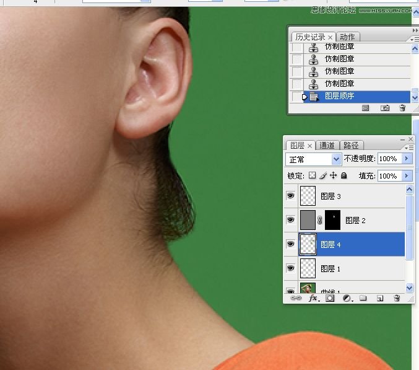Switch to the 历史记录 history tab
419x370 pixels.
point(310,37)
